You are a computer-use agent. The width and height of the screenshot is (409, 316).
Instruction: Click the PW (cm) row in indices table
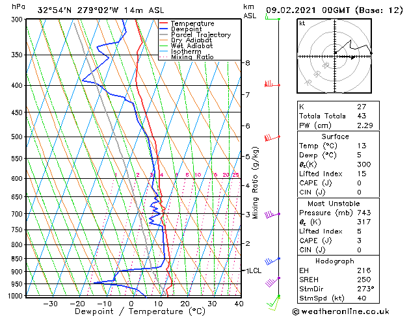click(x=338, y=125)
